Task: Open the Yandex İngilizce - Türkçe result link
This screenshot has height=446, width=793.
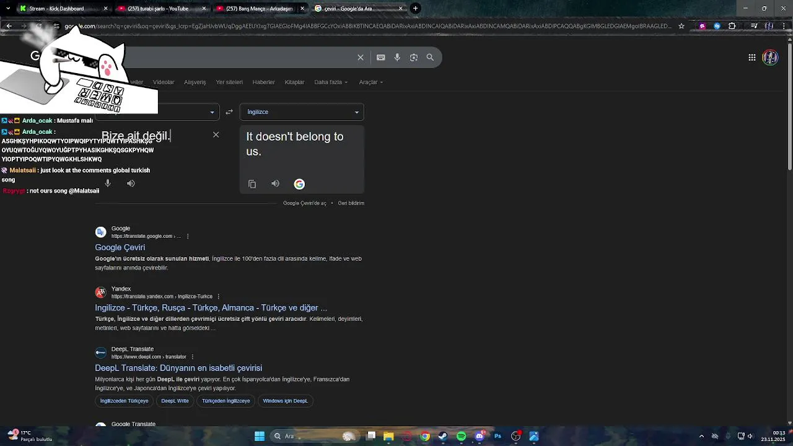Action: click(211, 308)
